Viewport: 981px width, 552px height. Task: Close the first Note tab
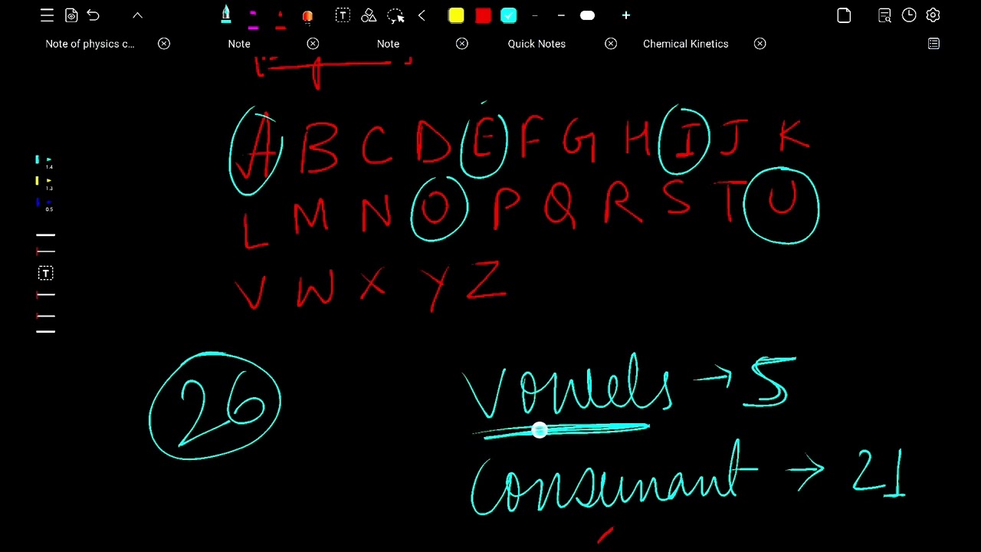coord(313,44)
